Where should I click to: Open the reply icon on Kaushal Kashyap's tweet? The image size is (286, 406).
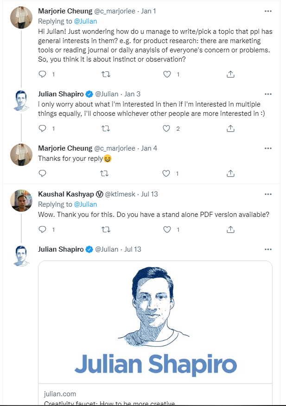pos(42,230)
